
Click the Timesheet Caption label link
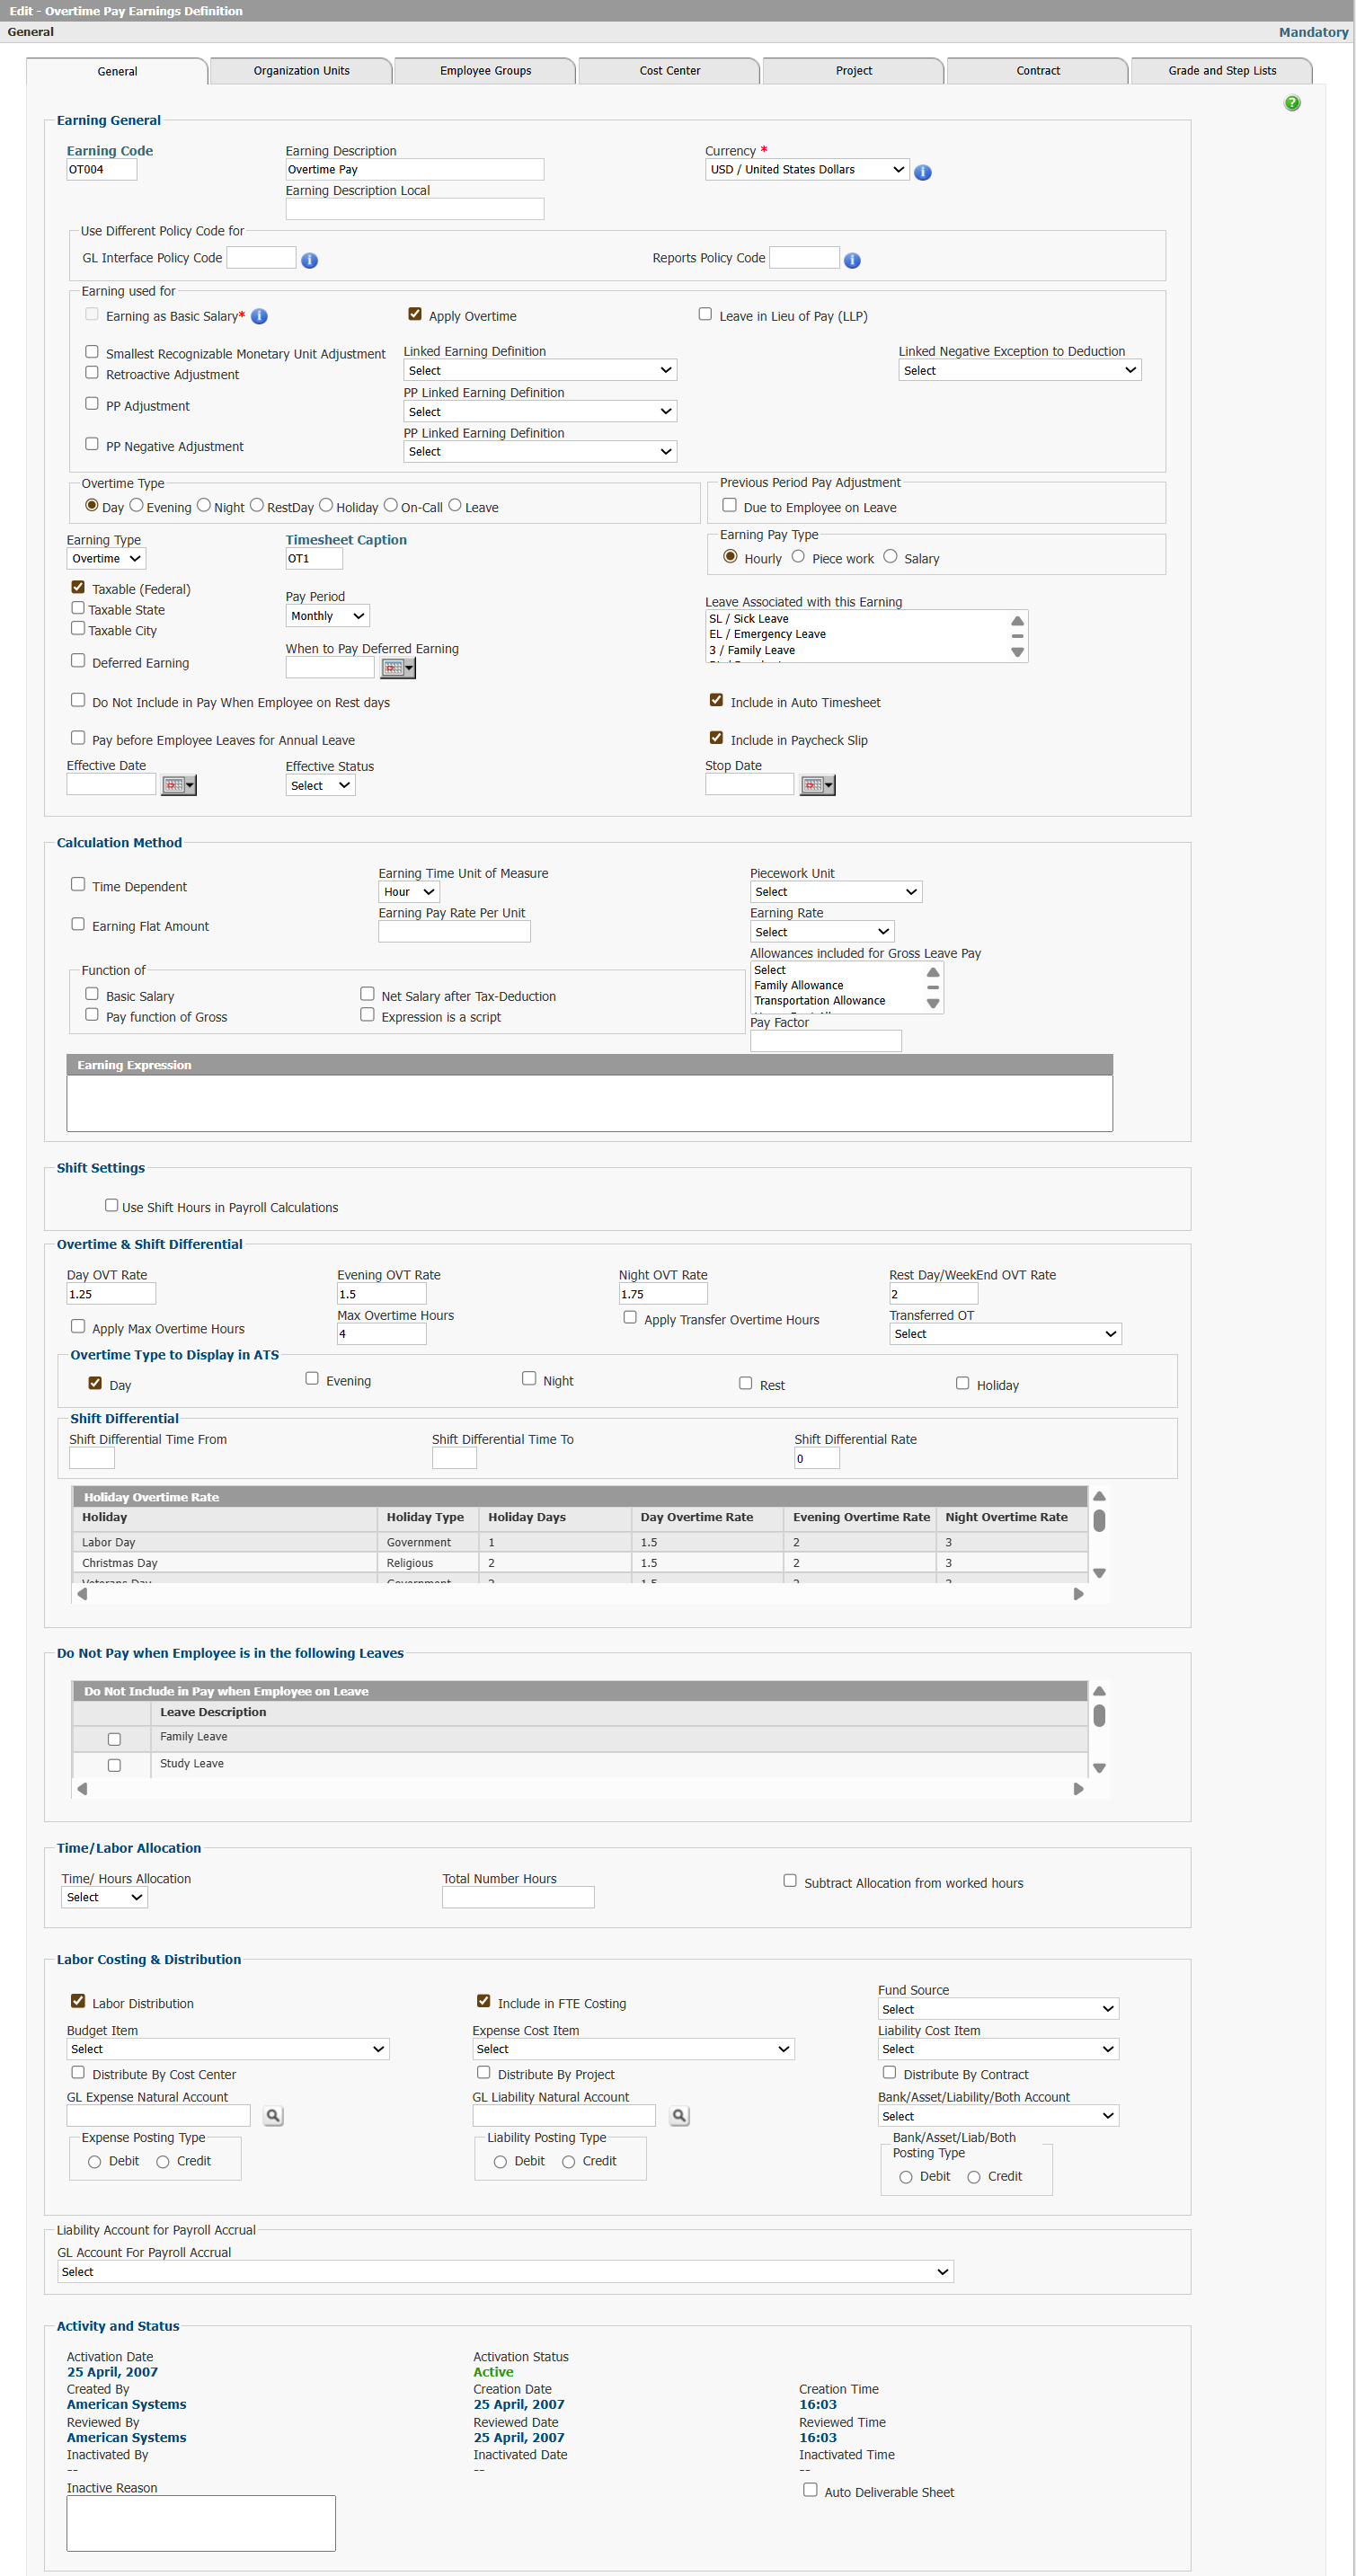pos(346,540)
